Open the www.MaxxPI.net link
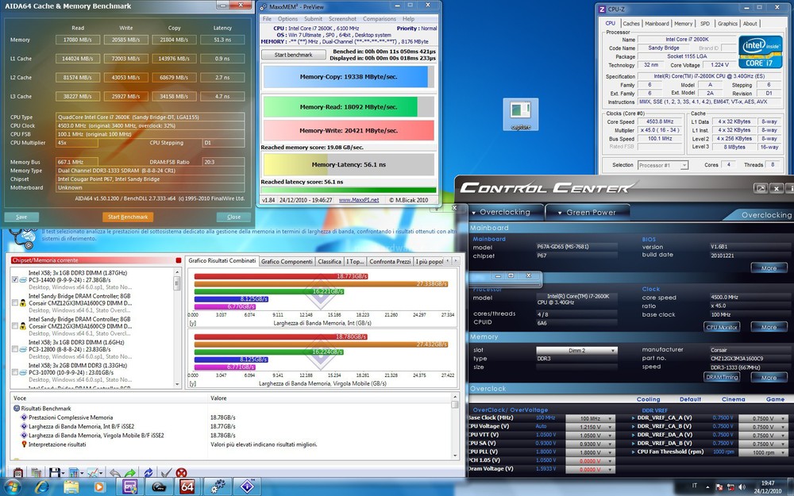This screenshot has width=794, height=496. (359, 200)
